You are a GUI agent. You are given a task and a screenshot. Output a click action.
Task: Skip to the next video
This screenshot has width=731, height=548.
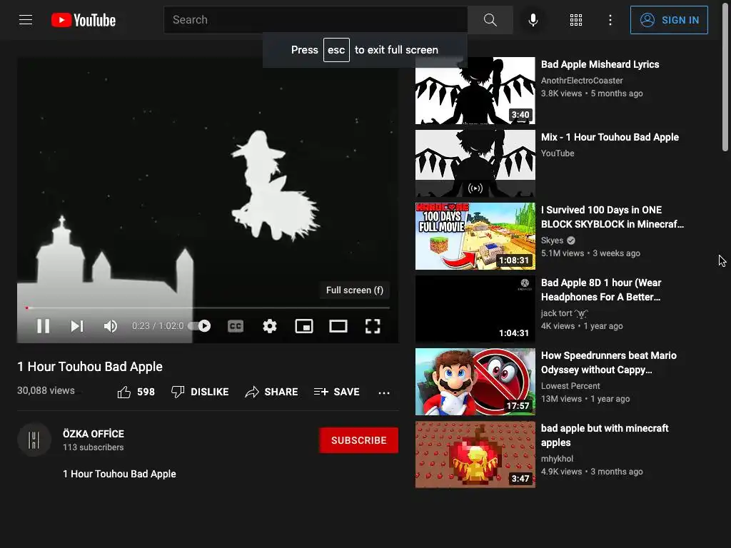pos(77,325)
